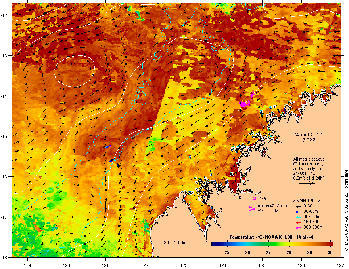Click the latitude axis label -13
Viewport: 349px width, 269px height.
point(4,56)
